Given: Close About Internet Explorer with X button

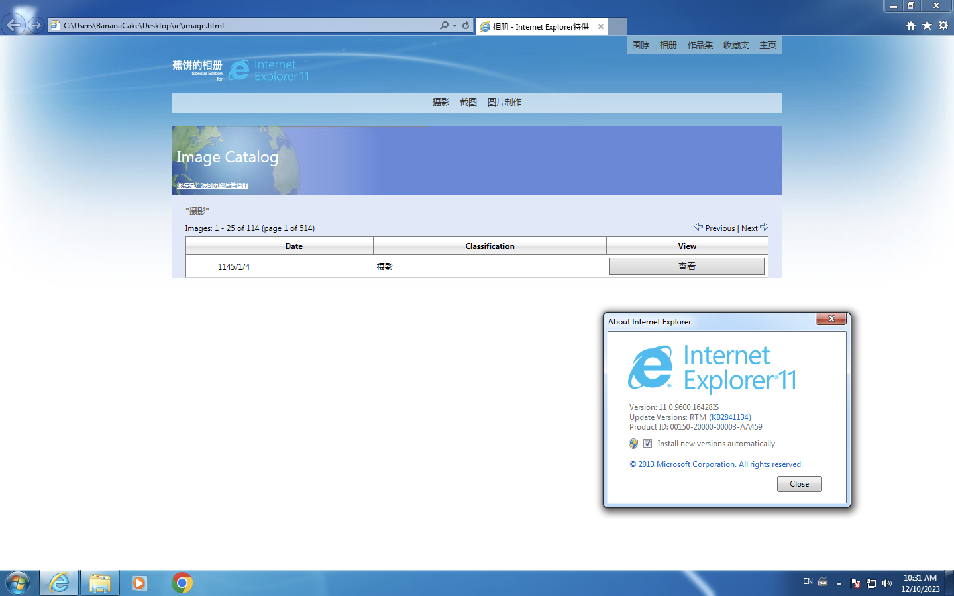Looking at the screenshot, I should 831,319.
